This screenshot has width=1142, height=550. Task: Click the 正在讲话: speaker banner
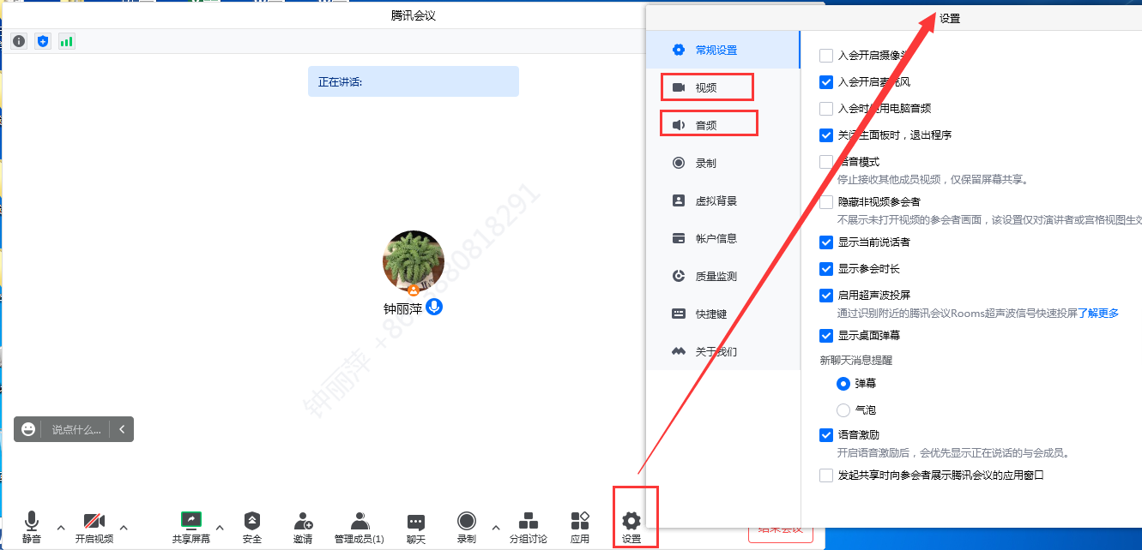[414, 81]
